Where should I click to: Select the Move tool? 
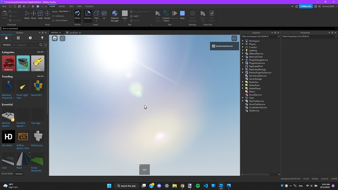(33, 15)
